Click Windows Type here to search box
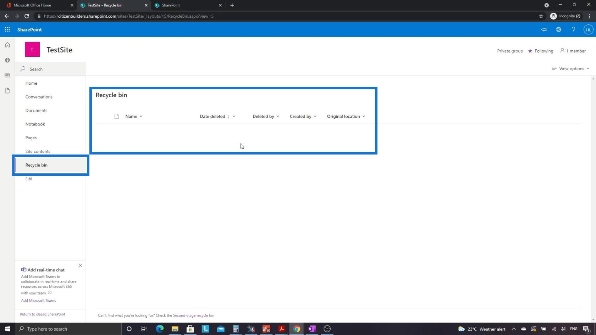 coord(68,329)
